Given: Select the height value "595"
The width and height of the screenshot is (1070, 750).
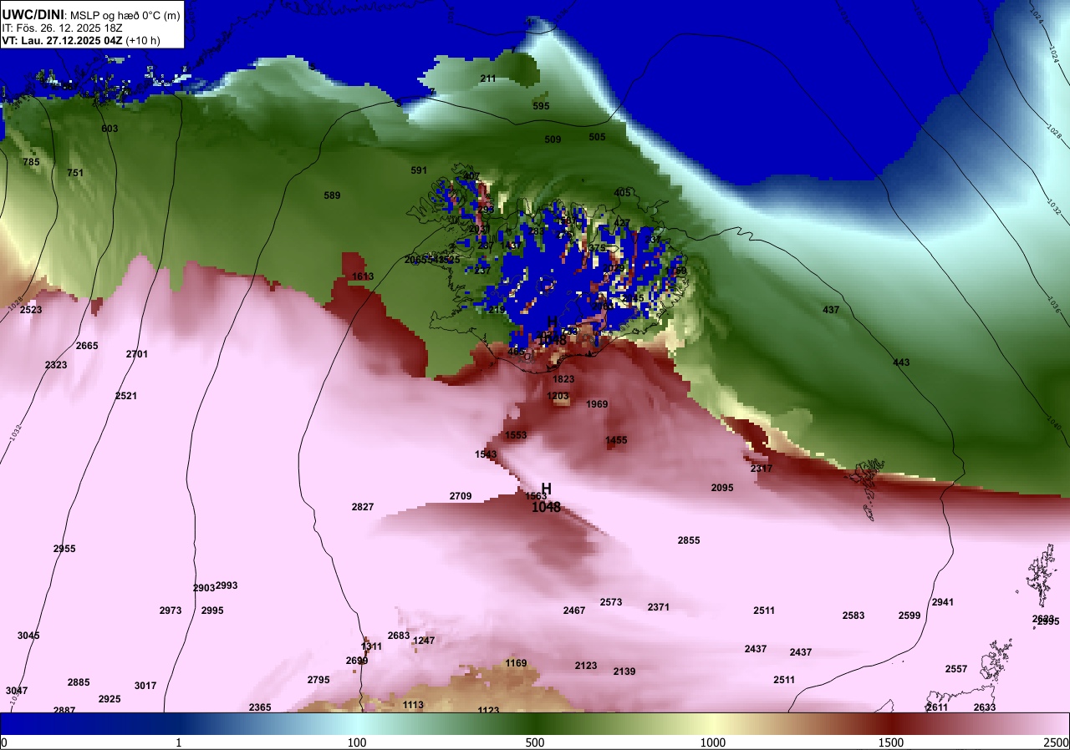Looking at the screenshot, I should click(x=541, y=106).
